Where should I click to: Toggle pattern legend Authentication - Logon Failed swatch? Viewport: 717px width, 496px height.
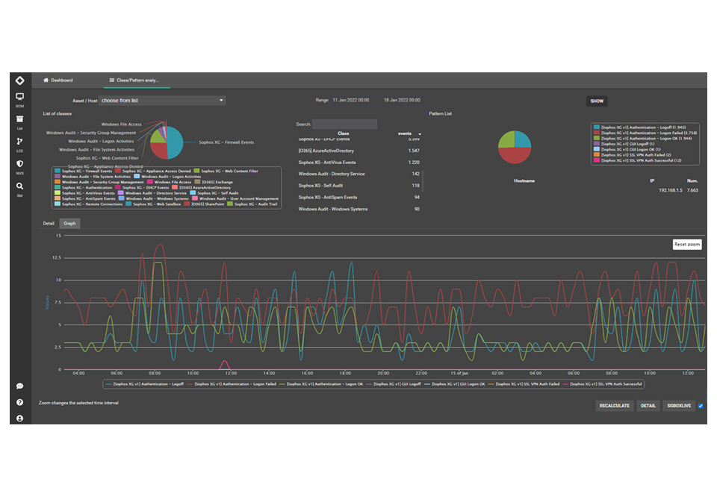point(597,133)
